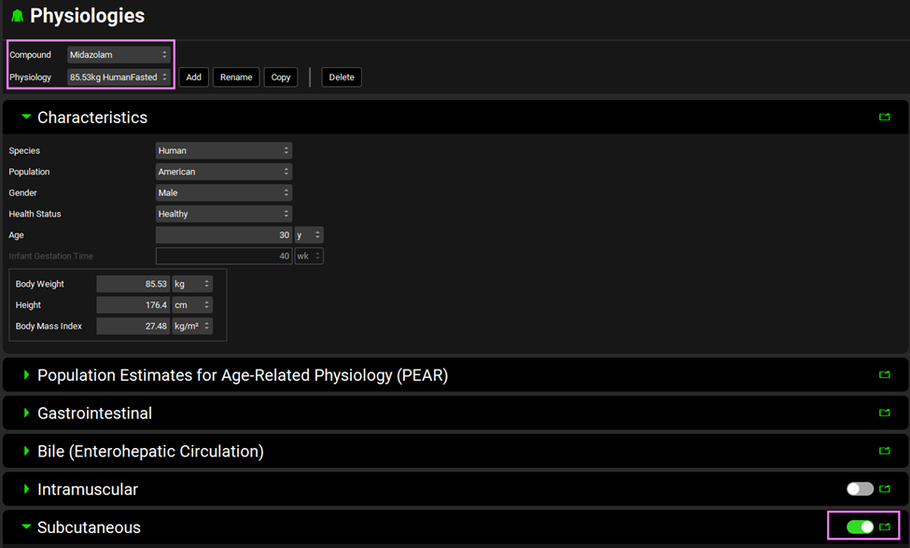Click the export icon in Gastrointestinal header
910x548 pixels.
pyautogui.click(x=885, y=413)
